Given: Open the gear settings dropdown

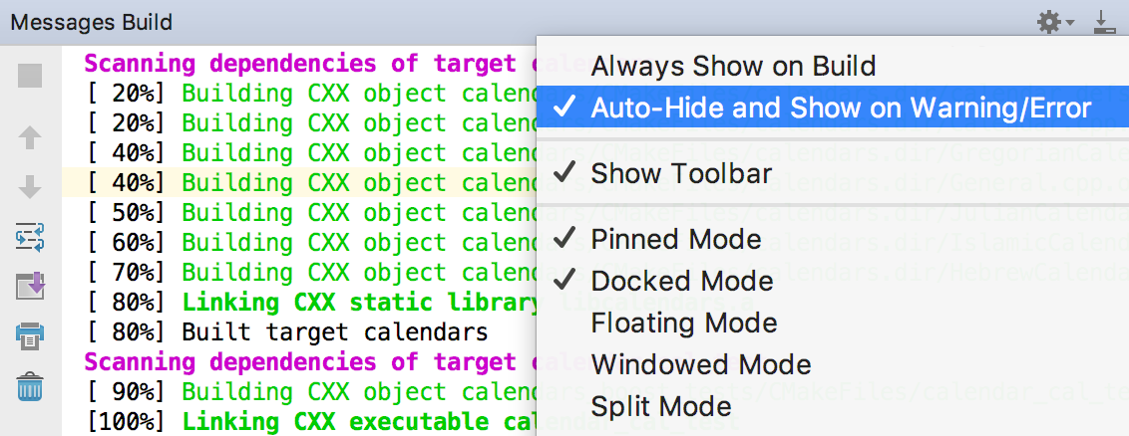Looking at the screenshot, I should [1054, 22].
